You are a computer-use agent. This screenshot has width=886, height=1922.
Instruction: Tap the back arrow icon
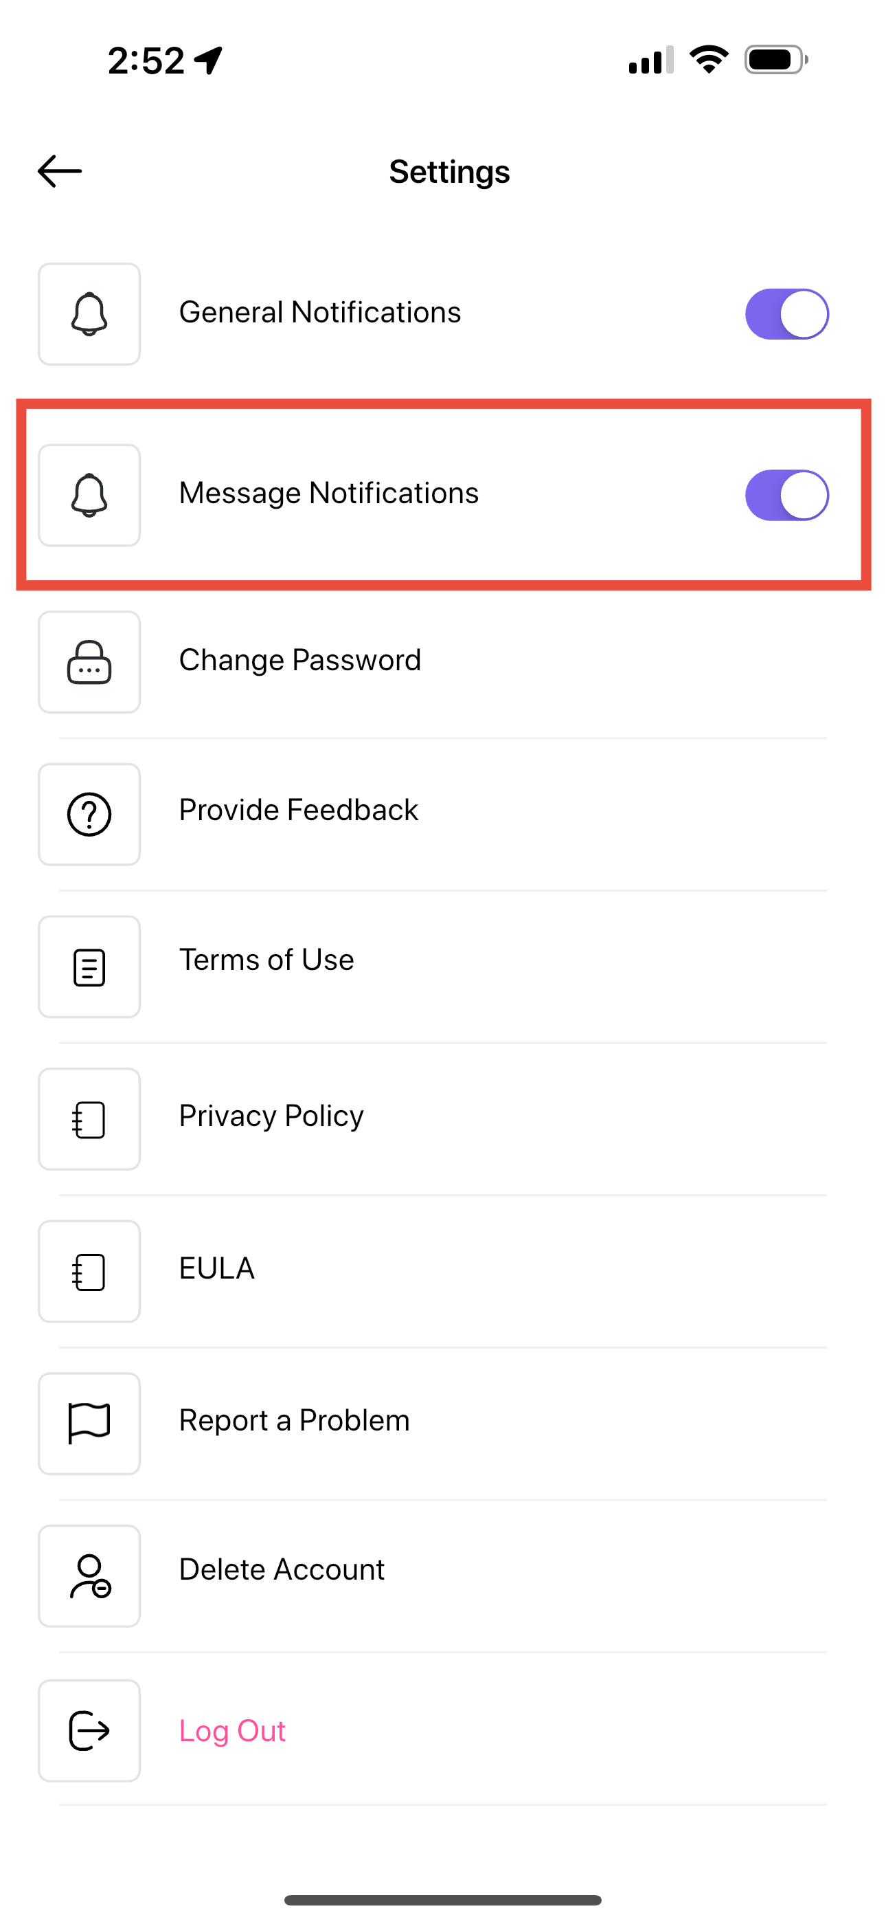click(60, 171)
